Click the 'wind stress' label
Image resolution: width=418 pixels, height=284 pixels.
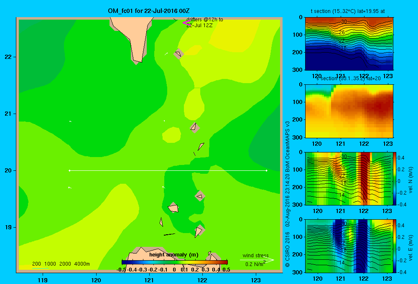click(255, 255)
